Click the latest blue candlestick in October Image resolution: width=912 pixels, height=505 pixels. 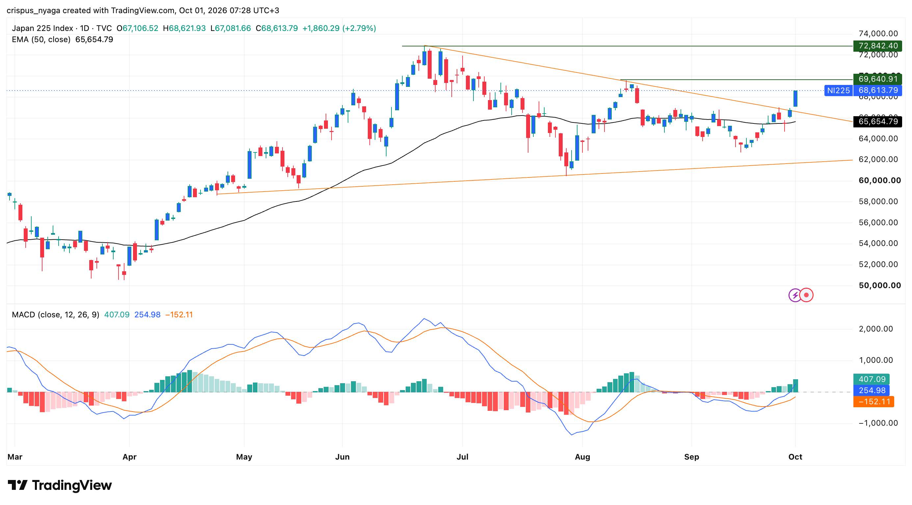coord(795,98)
